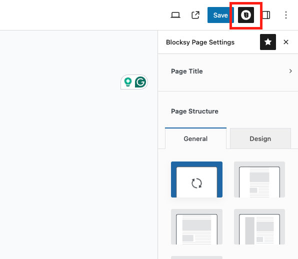Click the Grammarly lightbulb suggestion icon
Viewport: 298px width, 259px height.
coord(128,82)
